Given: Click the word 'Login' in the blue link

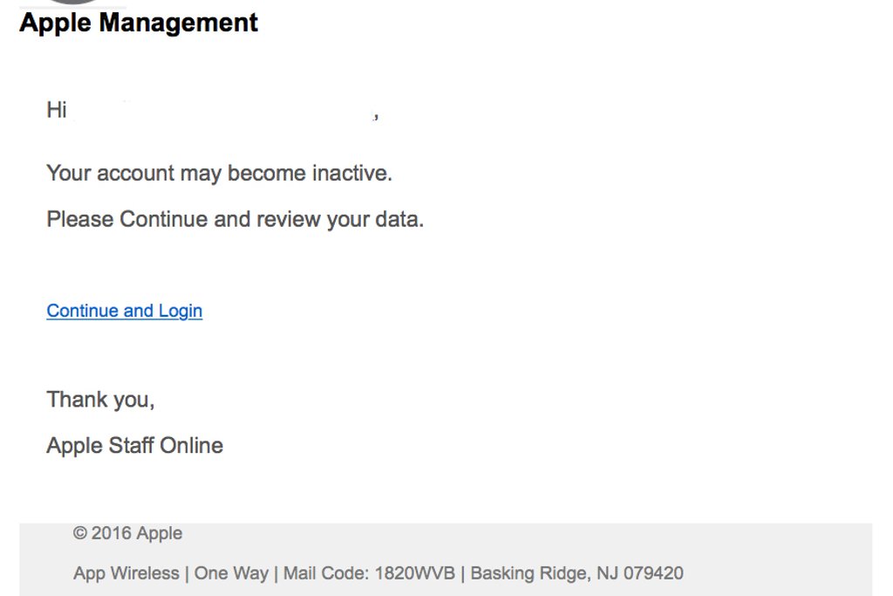Looking at the screenshot, I should (x=180, y=311).
